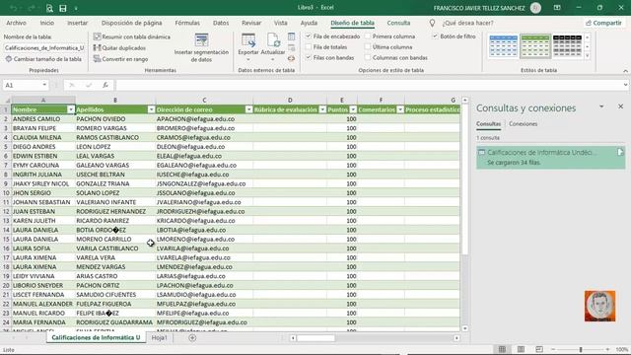This screenshot has height=355, width=631.
Task: Click the print preview icon in title bar
Action: 49,8
